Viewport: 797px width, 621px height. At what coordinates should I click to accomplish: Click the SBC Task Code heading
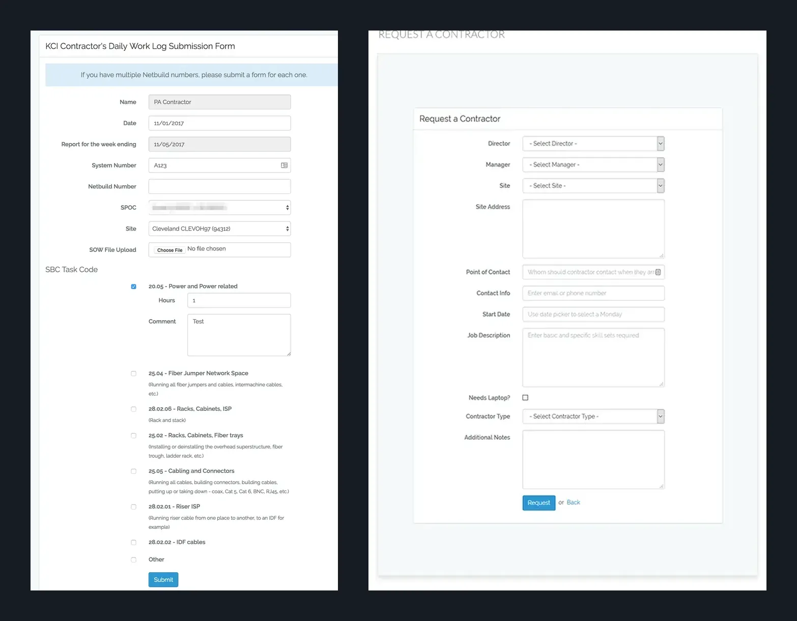pyautogui.click(x=71, y=270)
